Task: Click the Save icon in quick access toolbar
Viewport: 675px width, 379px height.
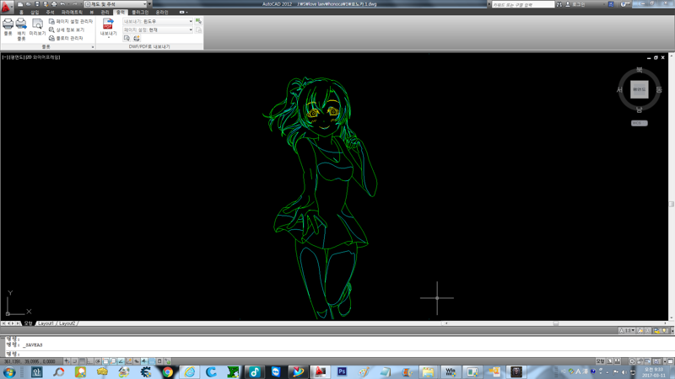Action: click(x=37, y=4)
